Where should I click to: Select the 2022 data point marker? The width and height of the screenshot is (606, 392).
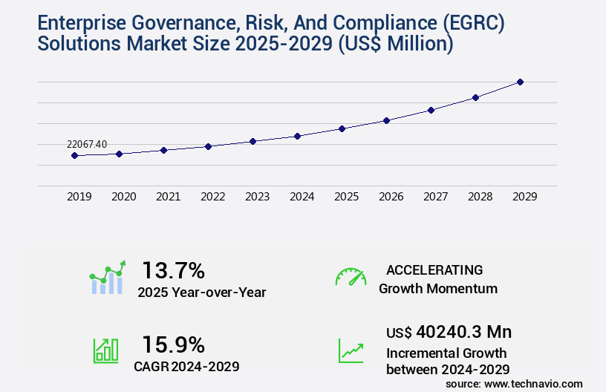208,146
